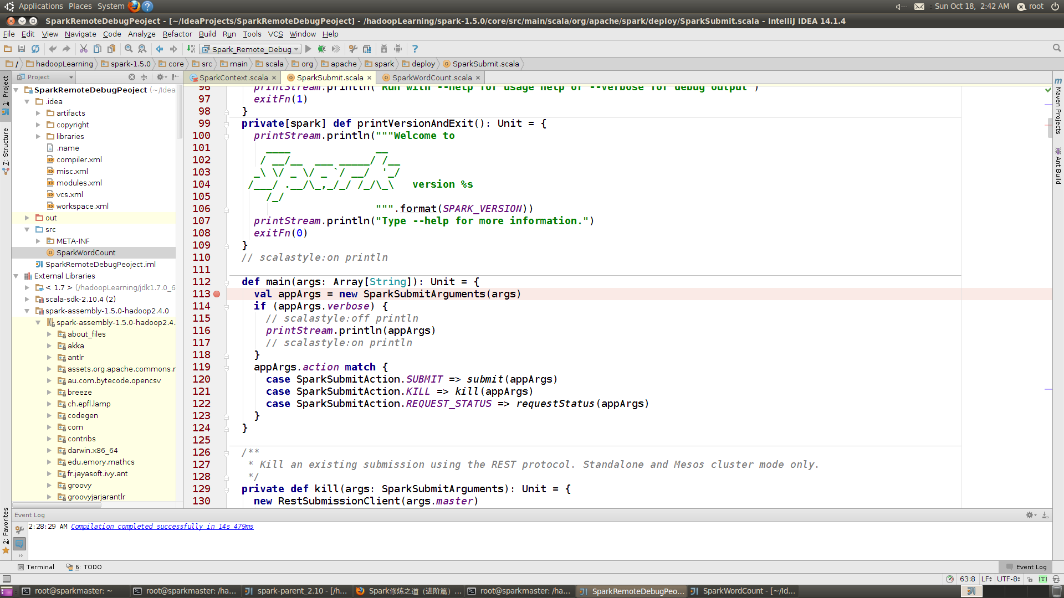Toggle the Ant Build side panel
Viewport: 1064px width, 598px height.
click(1058, 166)
